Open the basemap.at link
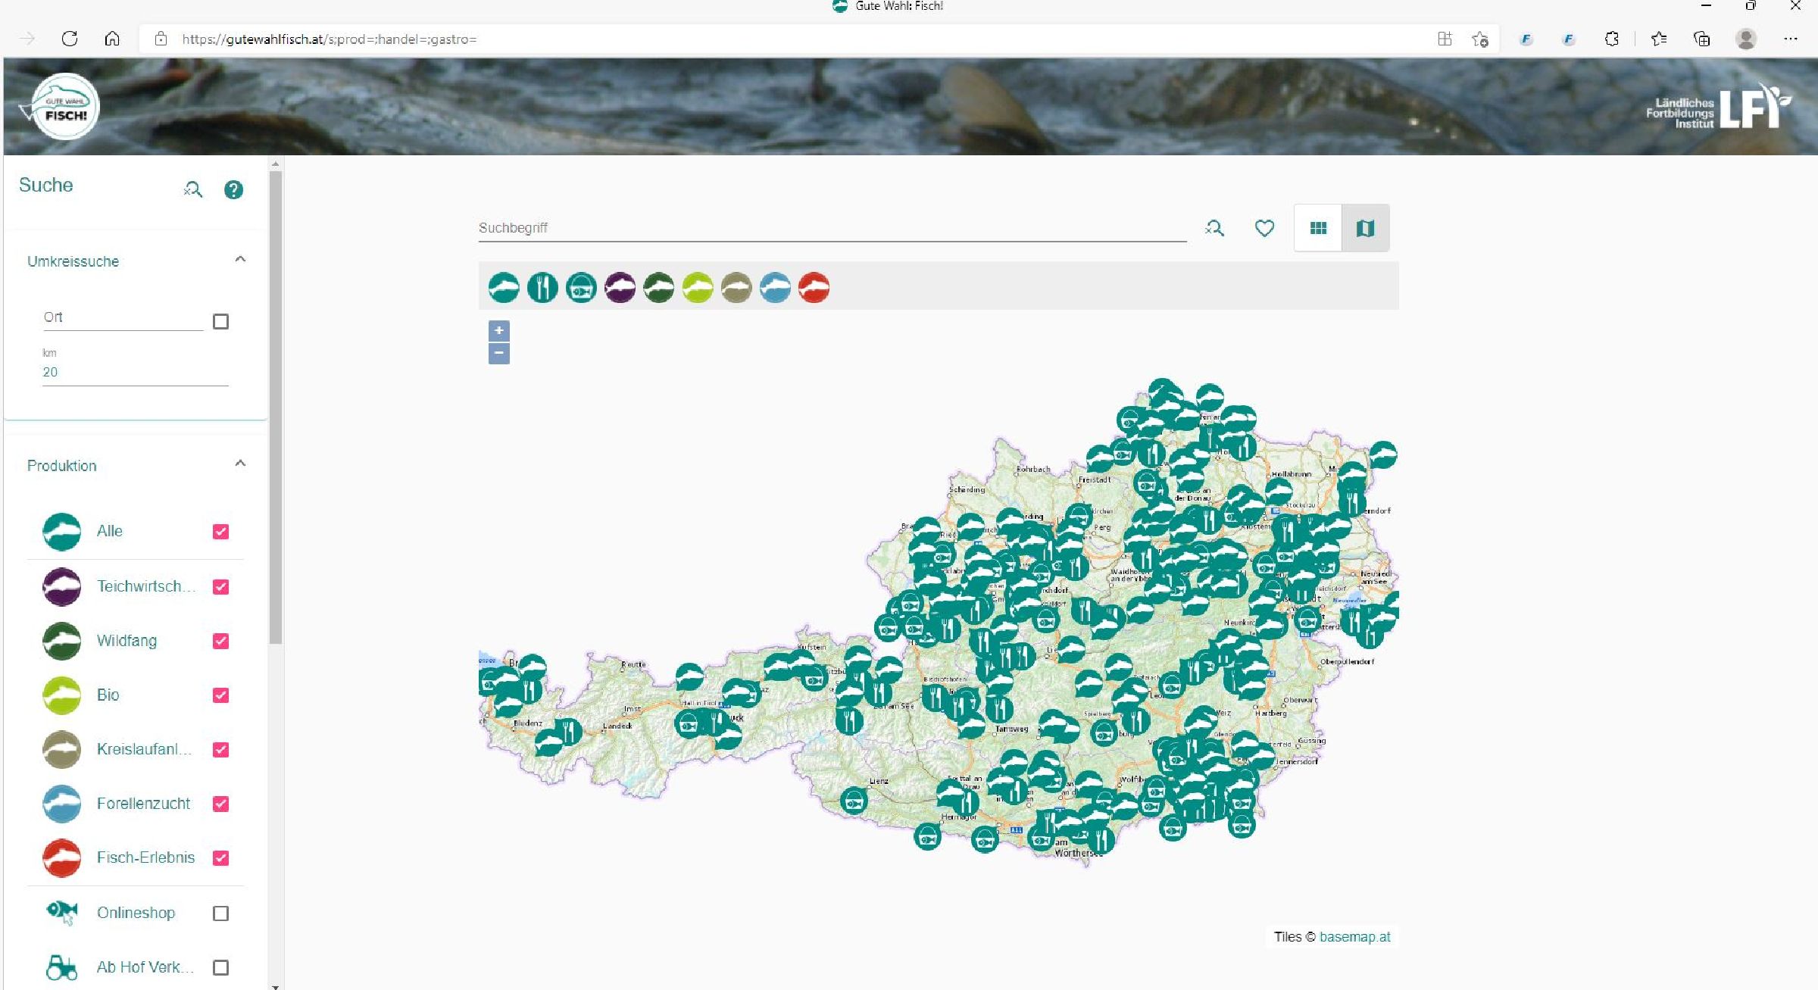Screen dimensions: 1818x990 [1354, 936]
